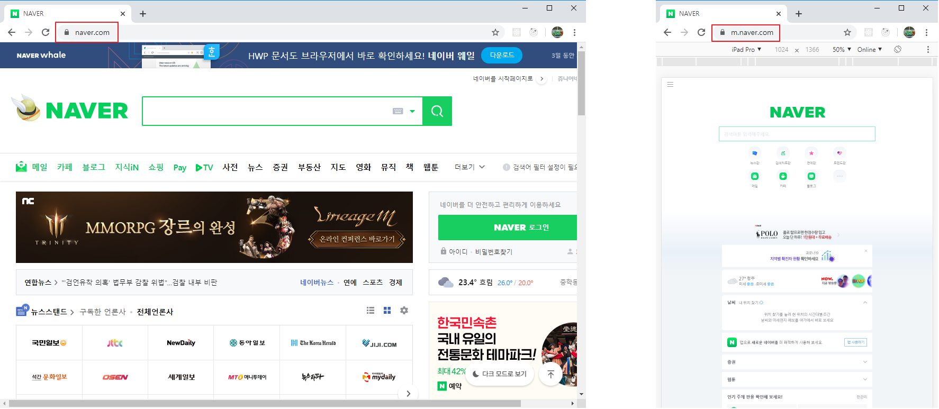Click the rotate device icon in device toolbar
Screen dimensions: 939x409
(898, 50)
